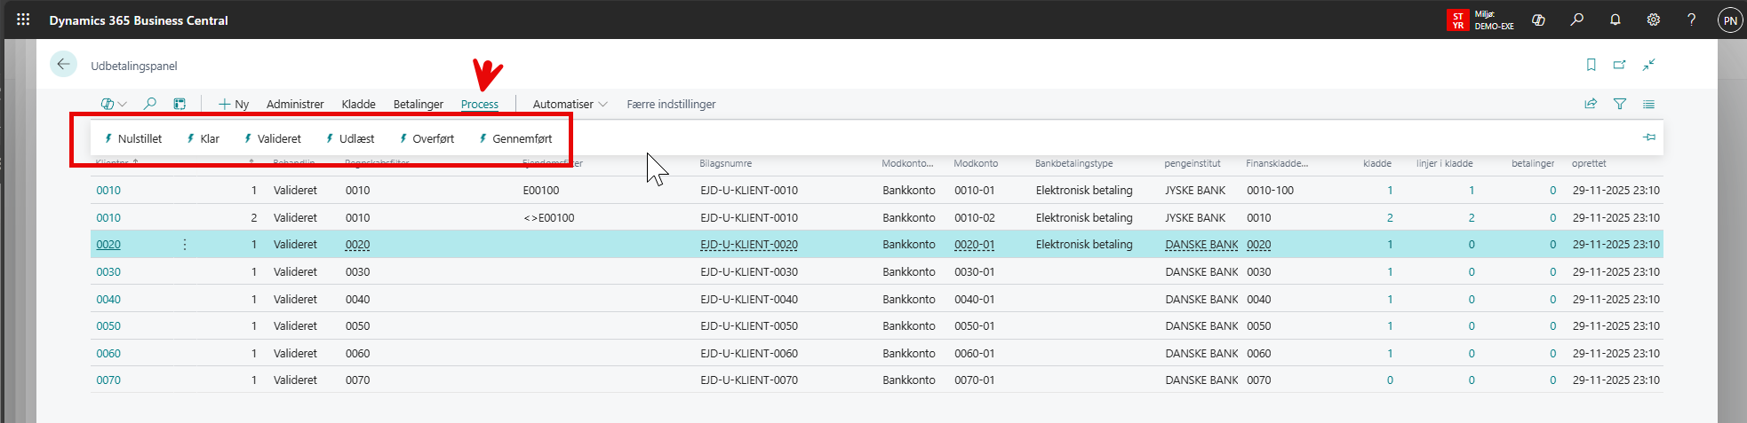The width and height of the screenshot is (1747, 423).
Task: Click the Nulstillet action
Action: coord(133,138)
